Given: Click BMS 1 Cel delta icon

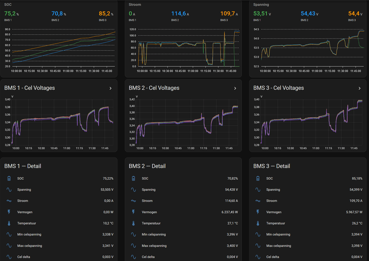Looking at the screenshot, I should point(9,257).
